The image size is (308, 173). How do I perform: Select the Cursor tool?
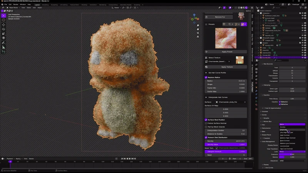pos(3,20)
